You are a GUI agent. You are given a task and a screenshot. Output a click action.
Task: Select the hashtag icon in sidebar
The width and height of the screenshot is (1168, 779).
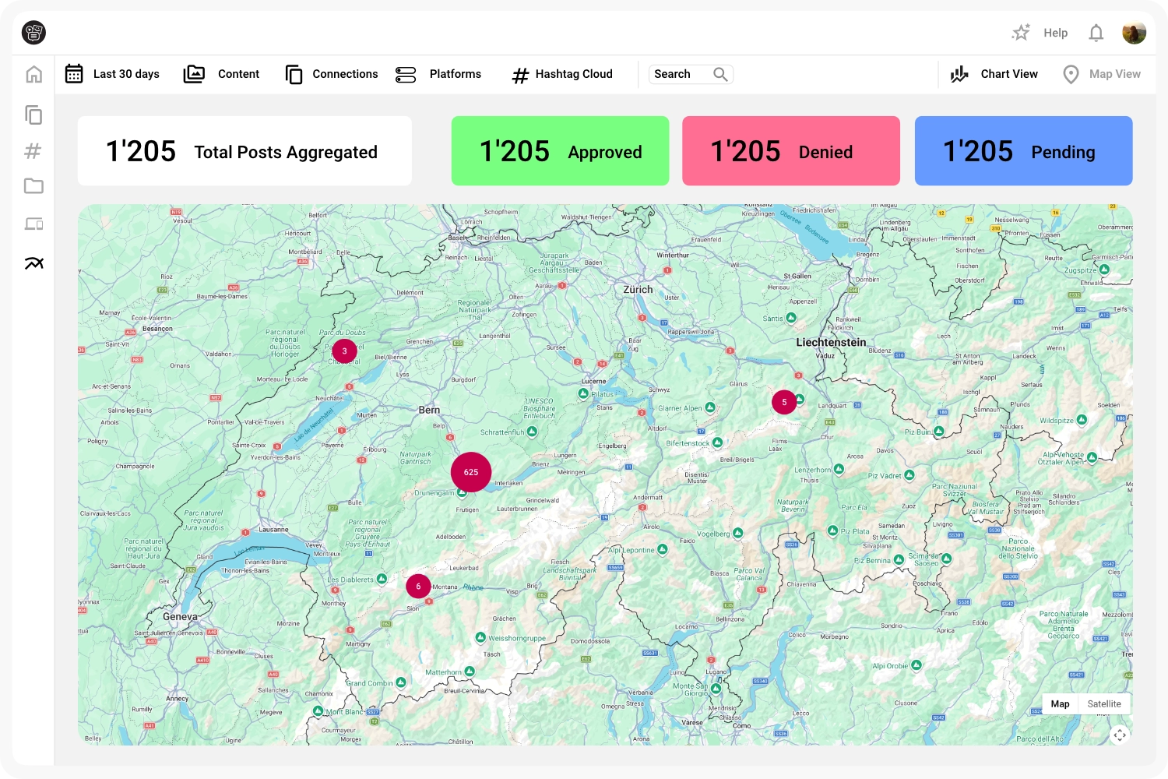tap(33, 151)
